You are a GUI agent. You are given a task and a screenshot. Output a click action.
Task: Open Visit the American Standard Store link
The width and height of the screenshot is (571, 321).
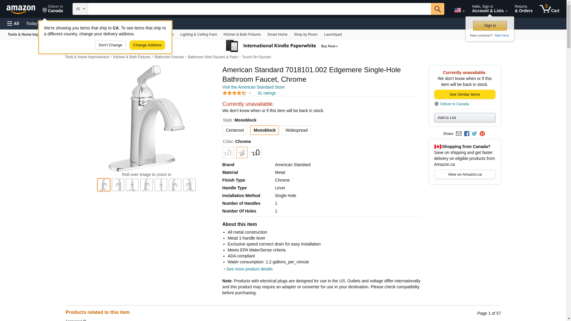point(253,87)
